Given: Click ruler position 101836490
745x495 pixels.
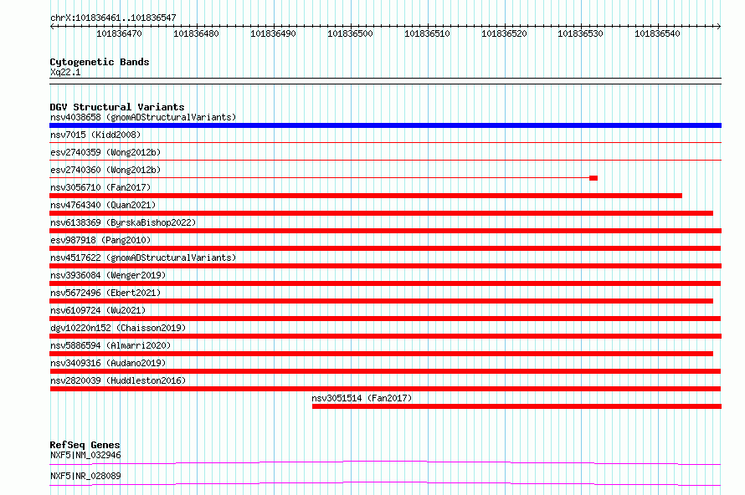Looking at the screenshot, I should pyautogui.click(x=273, y=33).
